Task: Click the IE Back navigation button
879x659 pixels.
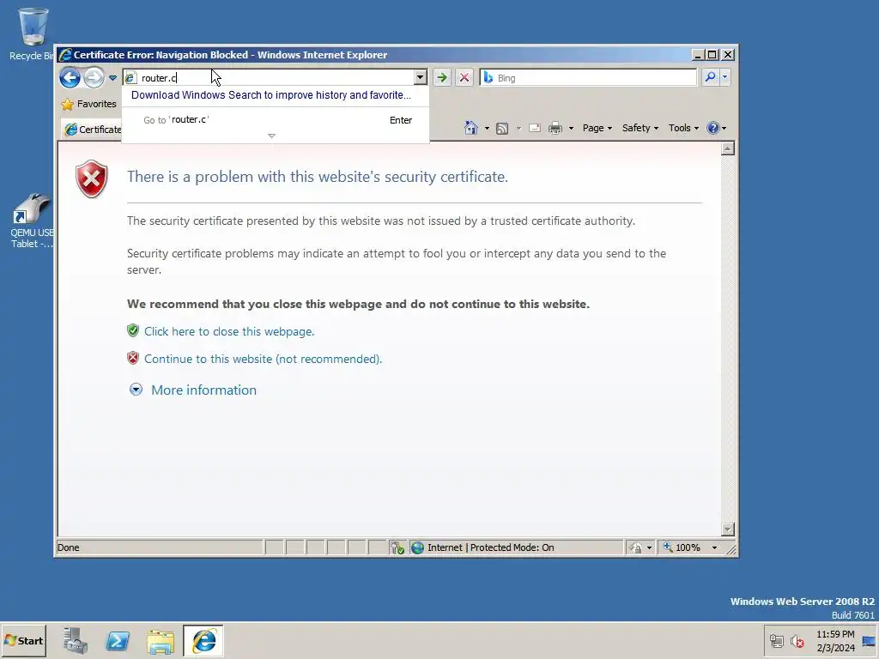Action: (x=70, y=77)
